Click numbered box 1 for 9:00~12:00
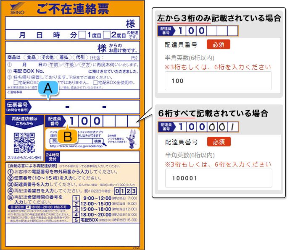This screenshot has width=290, height=250. point(76,198)
